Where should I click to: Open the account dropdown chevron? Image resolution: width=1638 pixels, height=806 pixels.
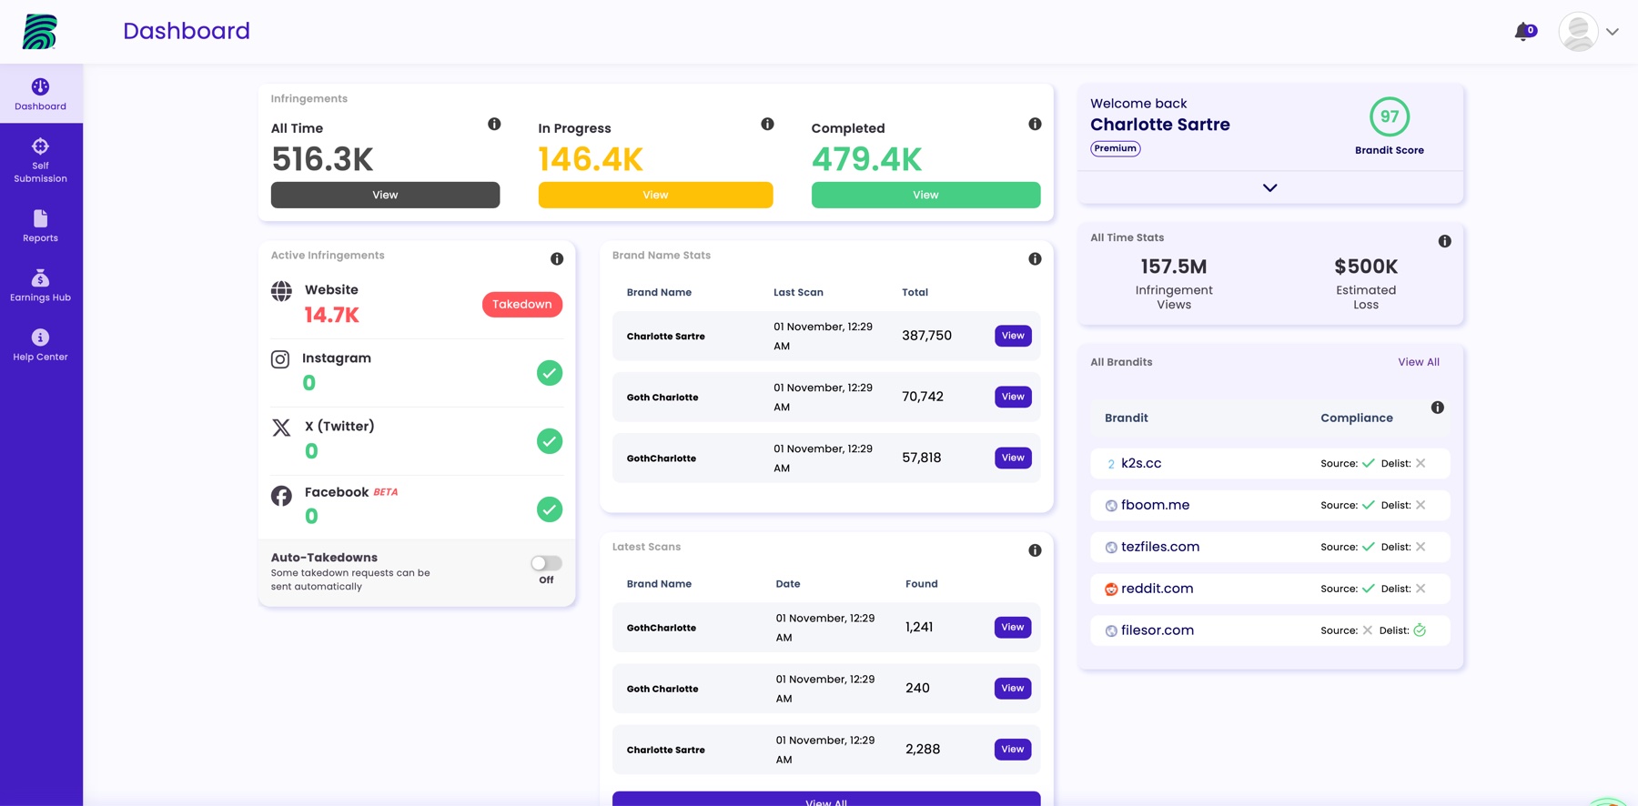[x=1613, y=32]
